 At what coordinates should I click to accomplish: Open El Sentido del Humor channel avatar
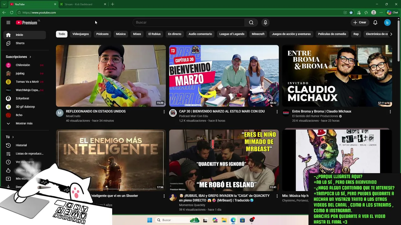[x=286, y=113]
